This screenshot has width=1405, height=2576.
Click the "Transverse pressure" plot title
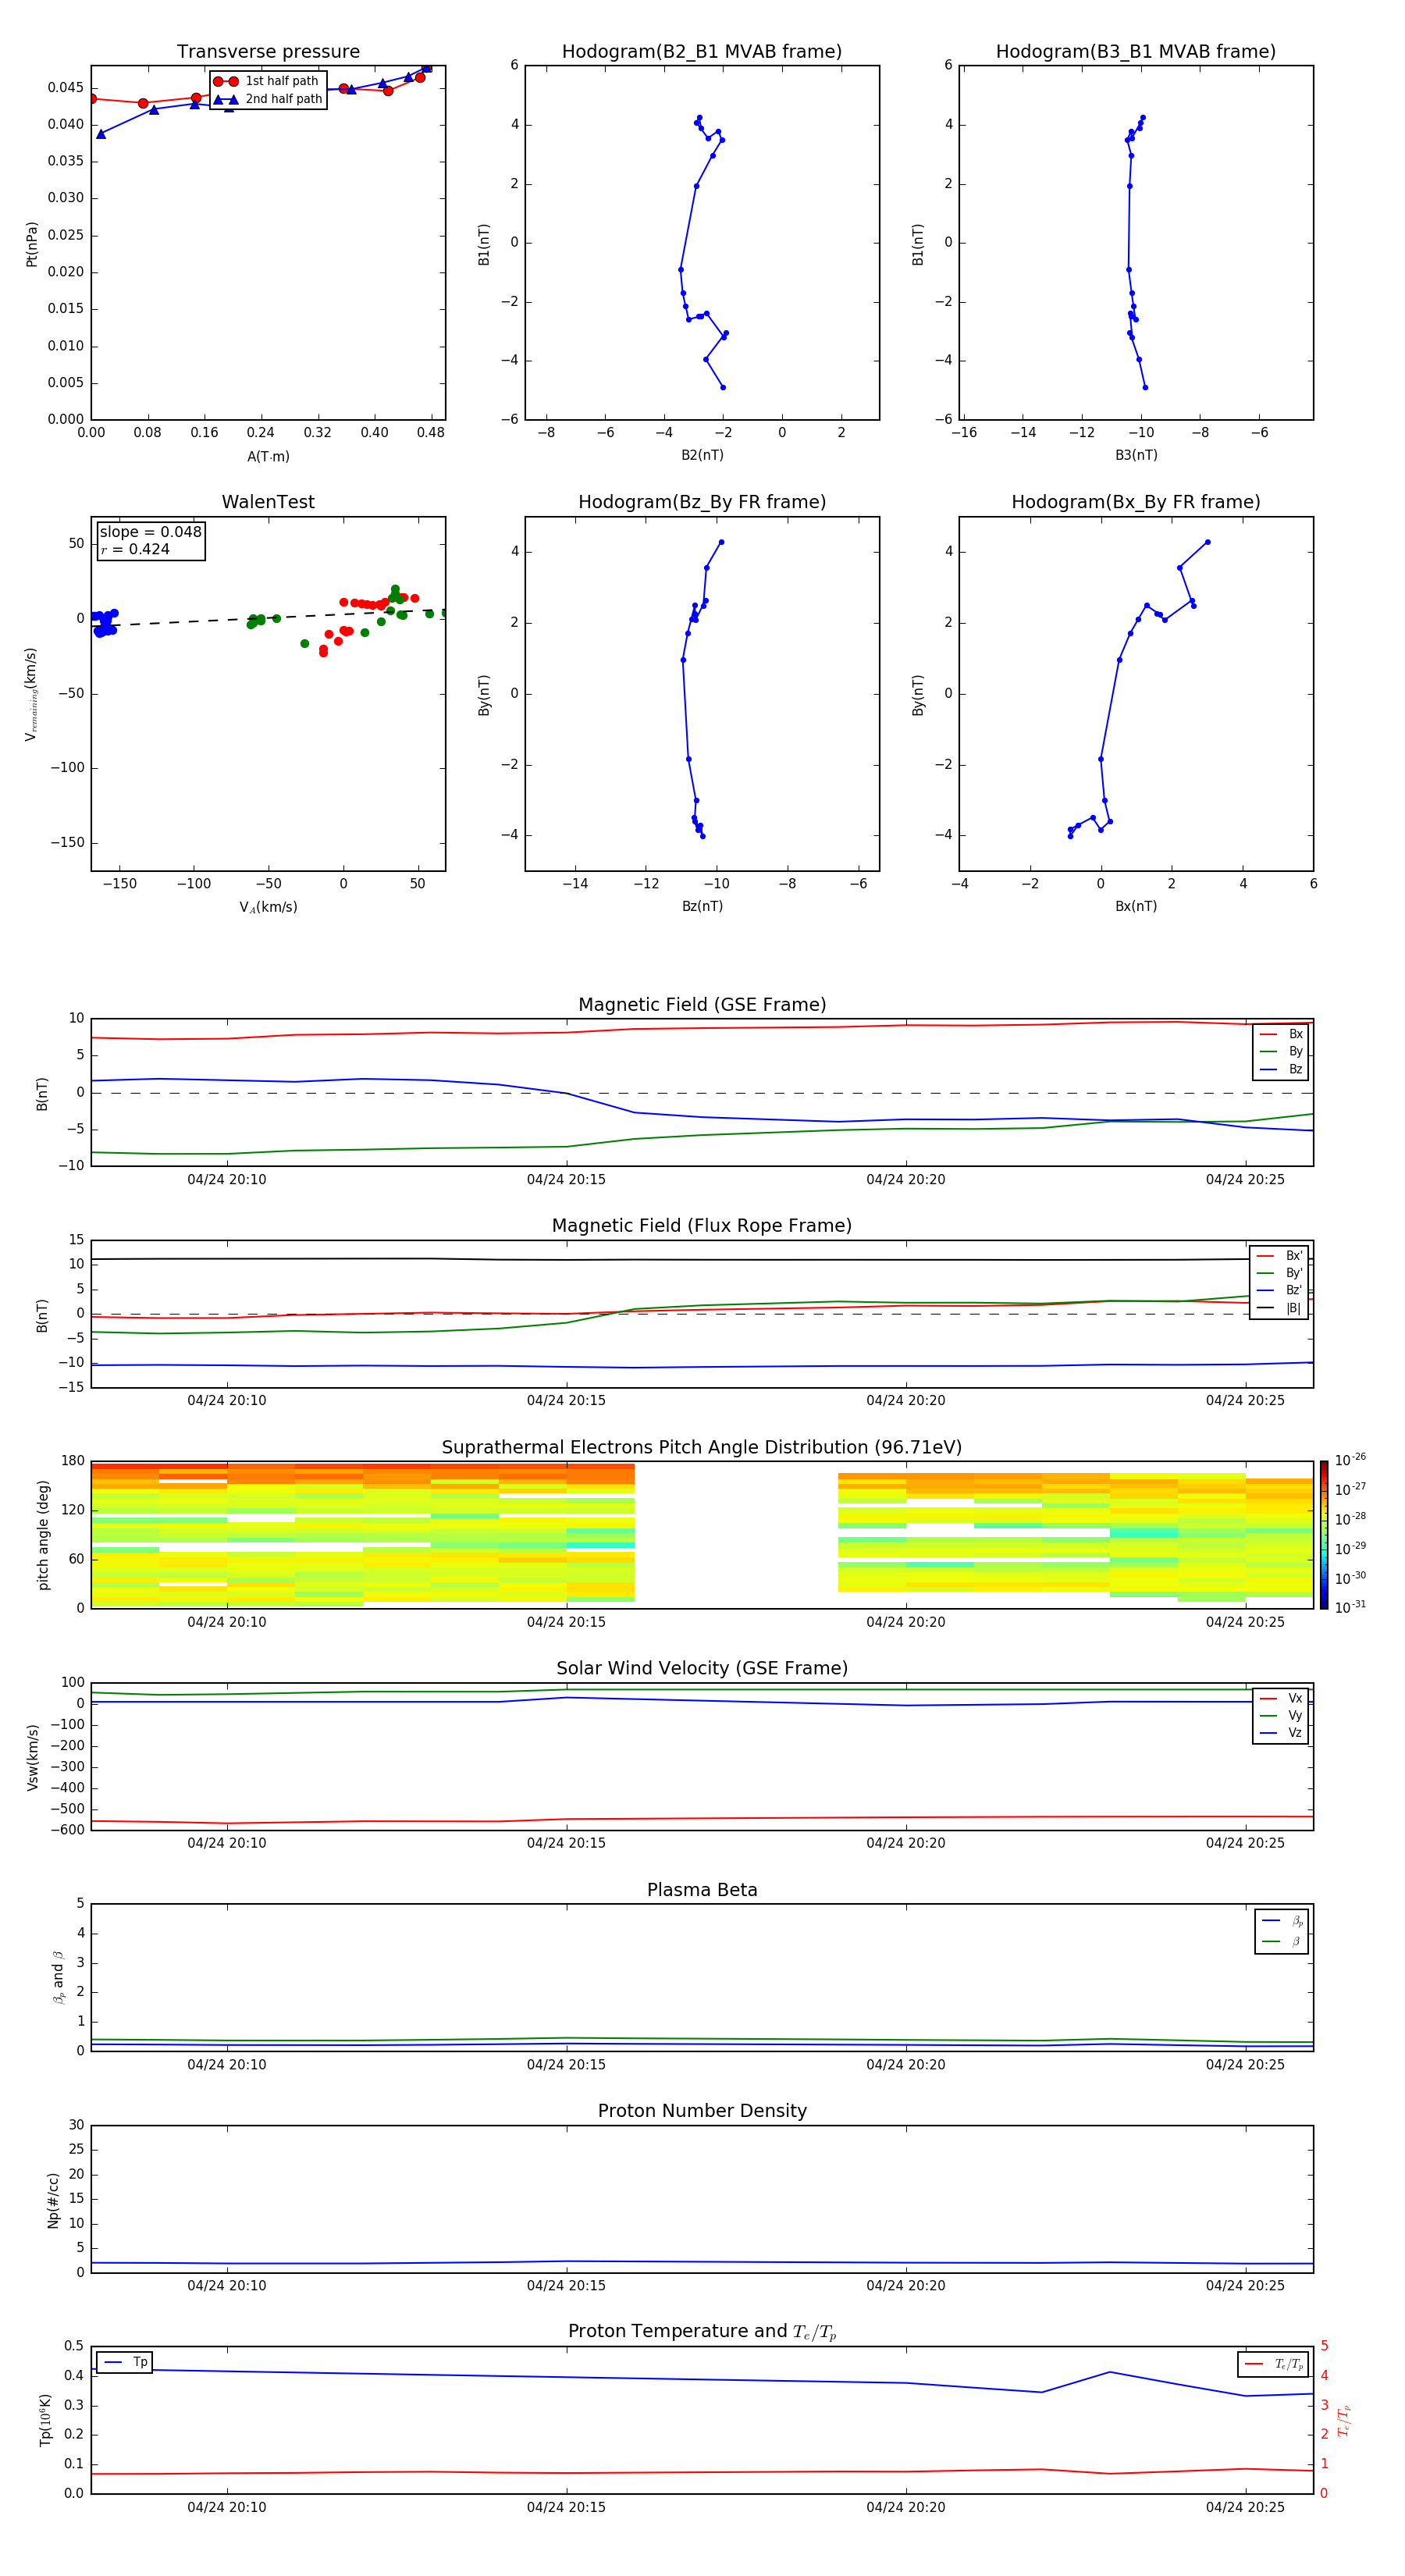click(x=268, y=52)
